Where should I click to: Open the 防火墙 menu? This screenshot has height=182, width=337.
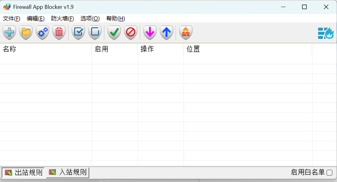coord(62,19)
